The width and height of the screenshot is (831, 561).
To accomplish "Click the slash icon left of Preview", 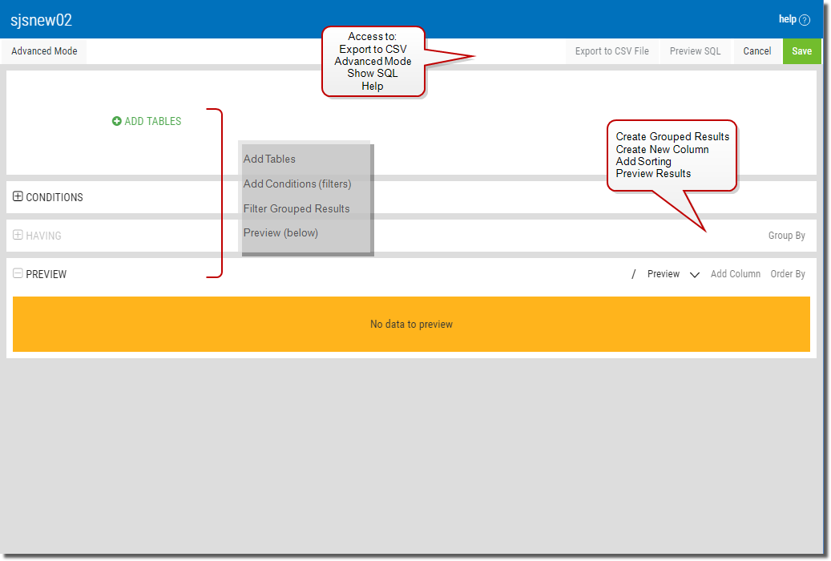I will click(x=634, y=274).
